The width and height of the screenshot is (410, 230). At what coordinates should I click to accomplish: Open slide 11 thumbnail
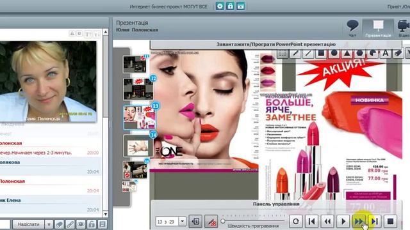(x=135, y=64)
